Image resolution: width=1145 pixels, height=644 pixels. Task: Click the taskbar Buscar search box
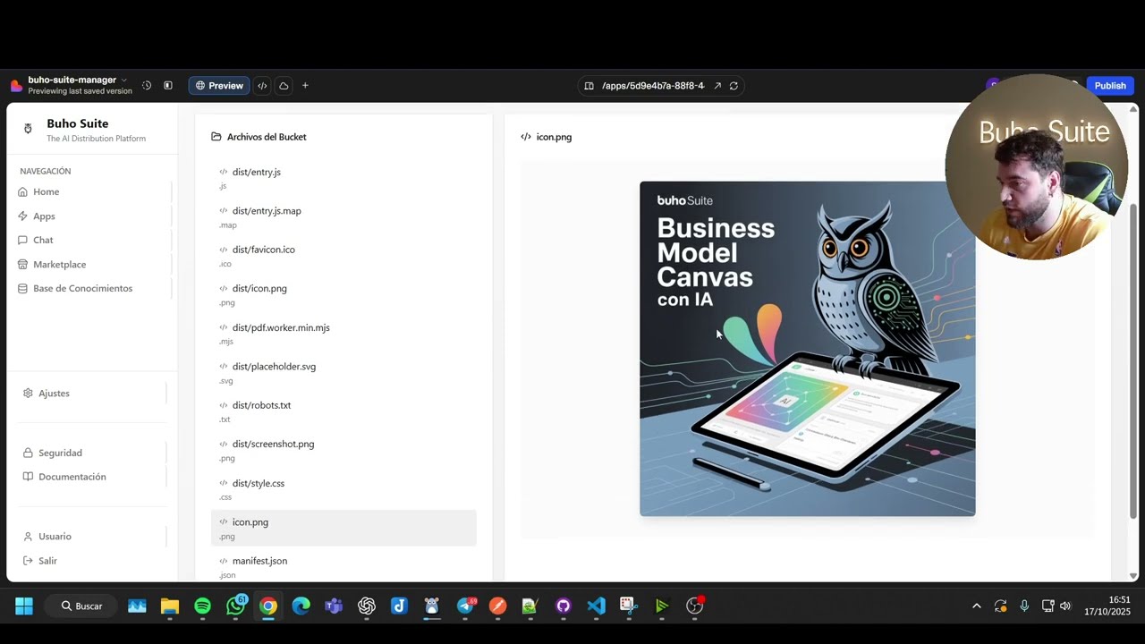[x=81, y=606]
